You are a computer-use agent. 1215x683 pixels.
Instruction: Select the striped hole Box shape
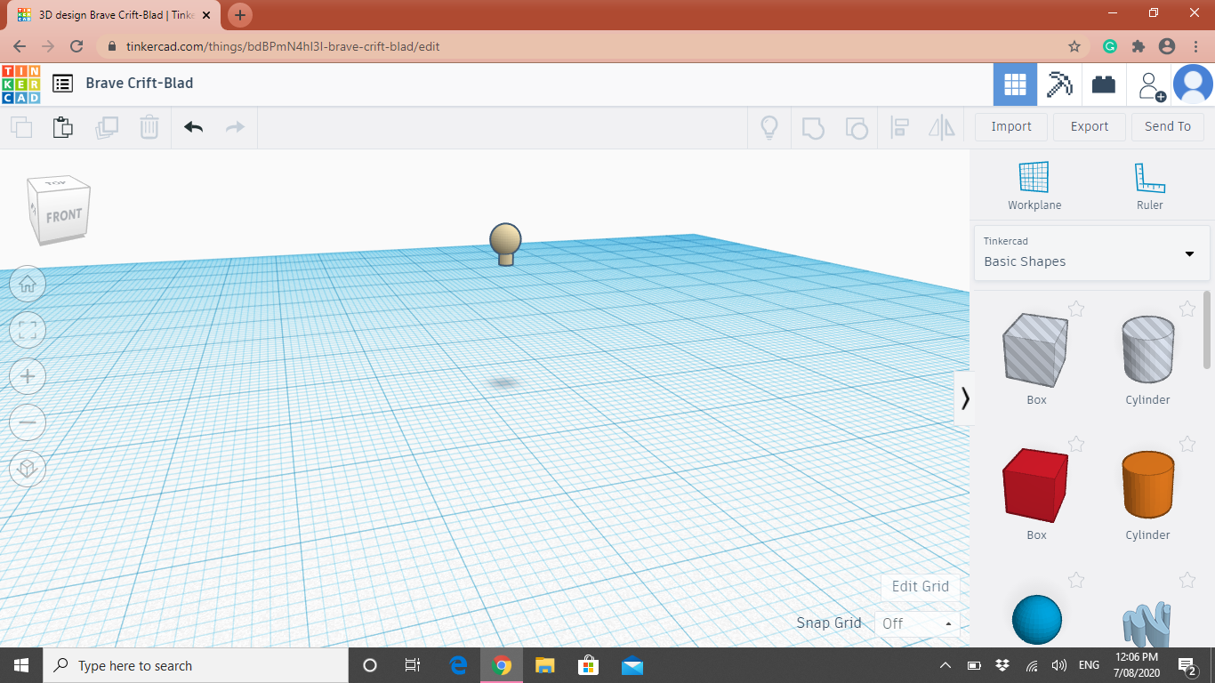coord(1035,350)
